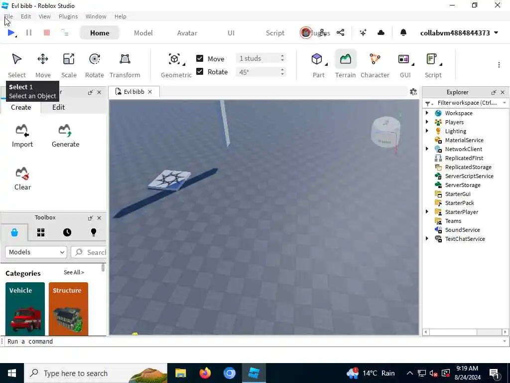Open the Edit menu

26,16
